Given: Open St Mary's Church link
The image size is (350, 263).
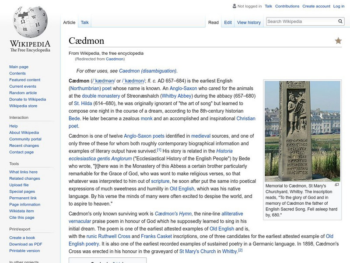Looking at the screenshot, I should pos(198,251).
